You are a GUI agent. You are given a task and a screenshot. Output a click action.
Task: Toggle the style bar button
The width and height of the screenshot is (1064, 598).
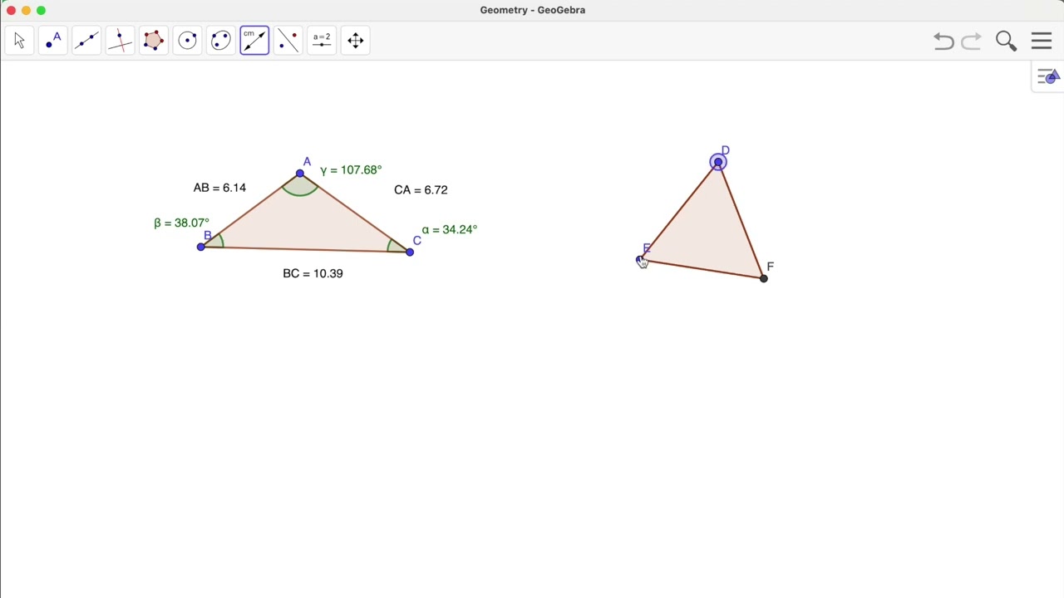tap(1048, 77)
